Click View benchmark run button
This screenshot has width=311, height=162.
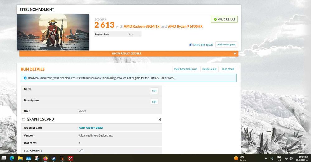pos(186,69)
